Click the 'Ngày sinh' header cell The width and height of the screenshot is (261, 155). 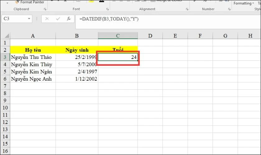[77, 50]
